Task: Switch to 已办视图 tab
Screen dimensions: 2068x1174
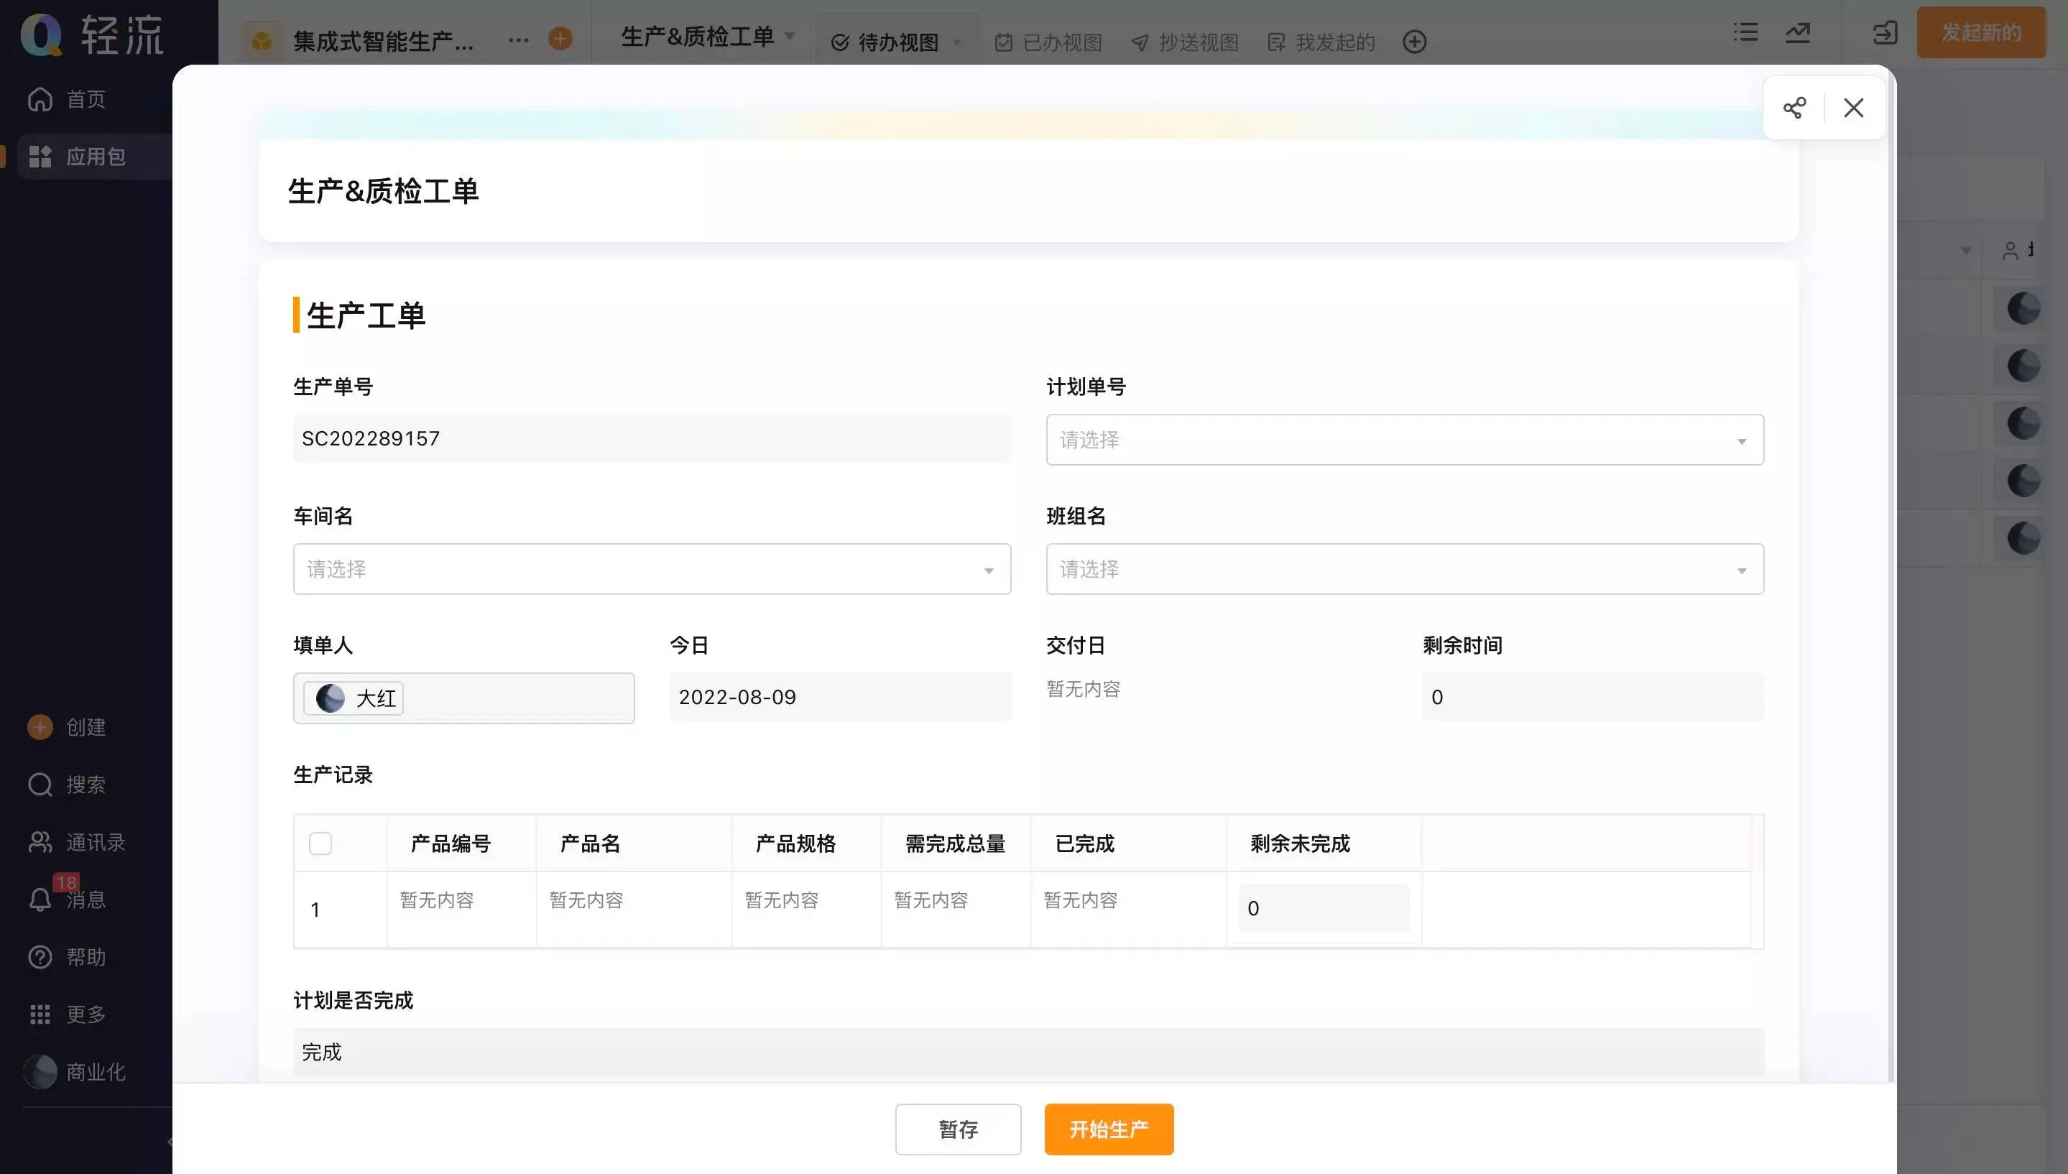Action: click(x=1048, y=42)
